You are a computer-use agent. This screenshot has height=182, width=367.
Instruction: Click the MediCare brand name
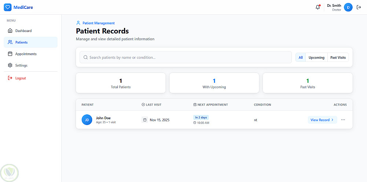tap(23, 7)
